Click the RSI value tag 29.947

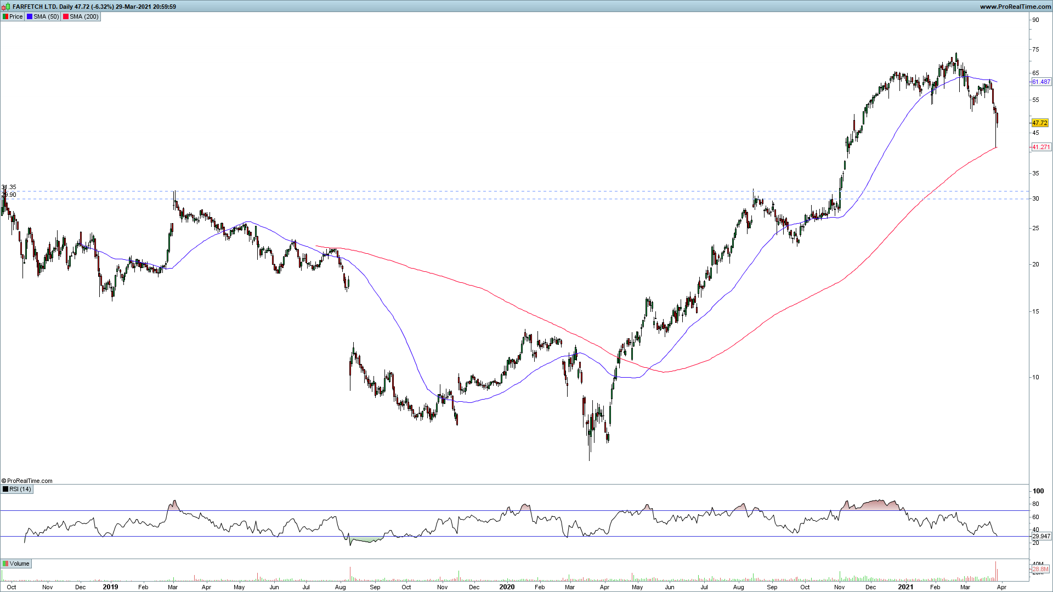pyautogui.click(x=1041, y=536)
